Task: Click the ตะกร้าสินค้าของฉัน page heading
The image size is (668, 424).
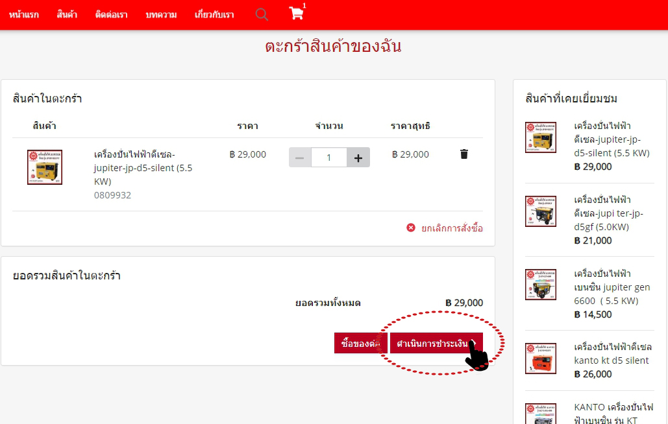Action: (x=333, y=46)
